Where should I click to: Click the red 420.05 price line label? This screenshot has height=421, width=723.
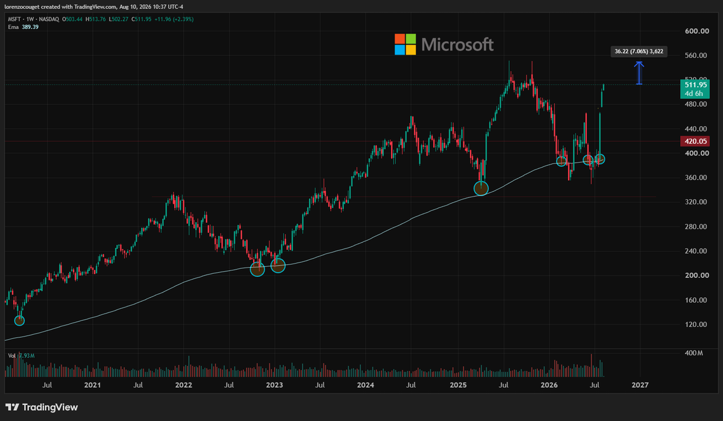696,142
